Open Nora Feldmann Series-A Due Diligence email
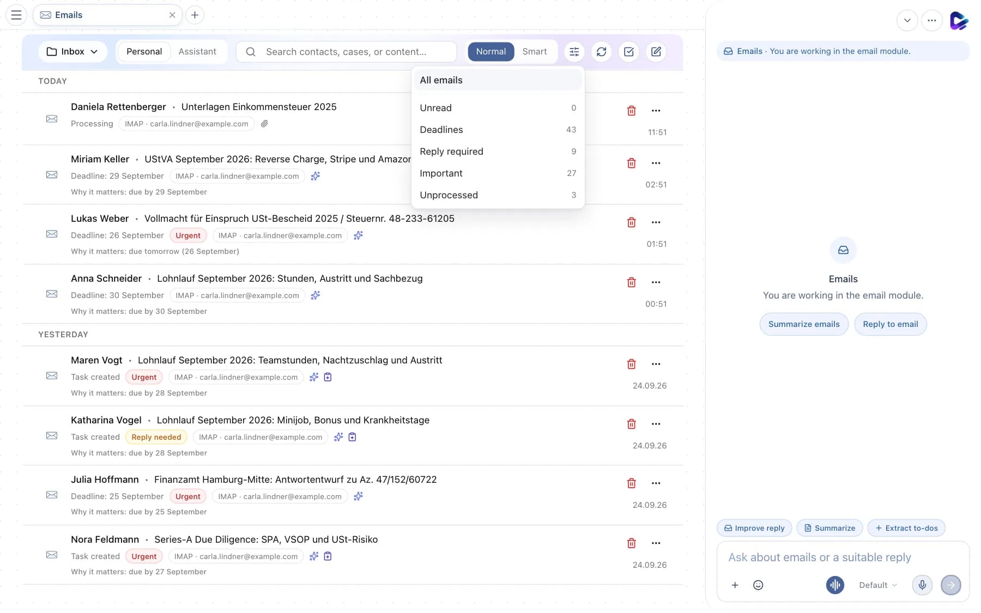 (266, 539)
